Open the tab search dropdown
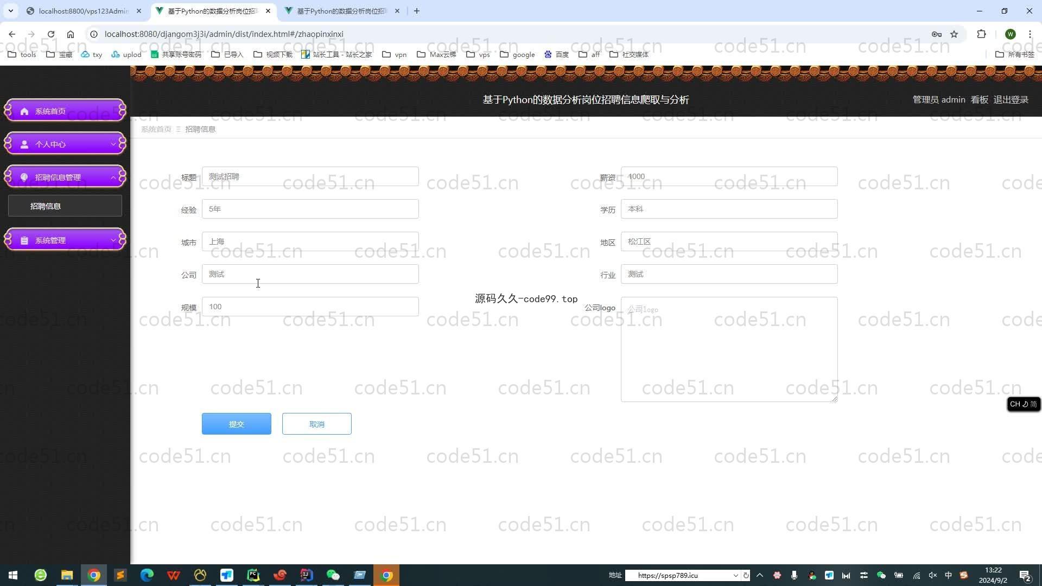The width and height of the screenshot is (1042, 586). point(10,11)
